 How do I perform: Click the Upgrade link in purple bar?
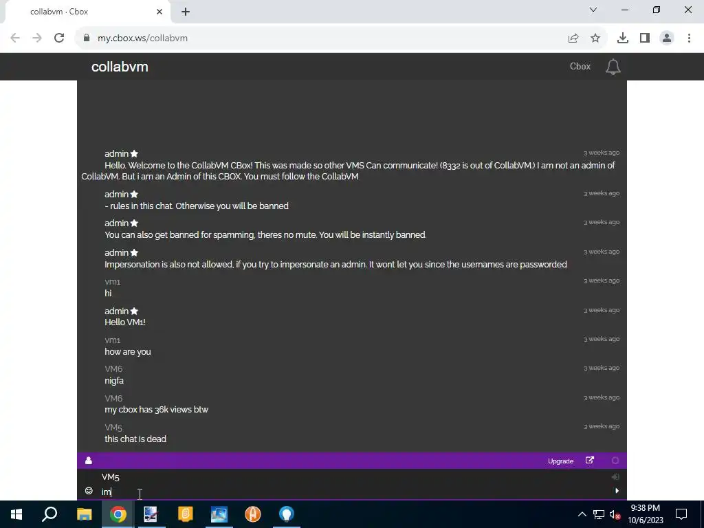coord(560,461)
